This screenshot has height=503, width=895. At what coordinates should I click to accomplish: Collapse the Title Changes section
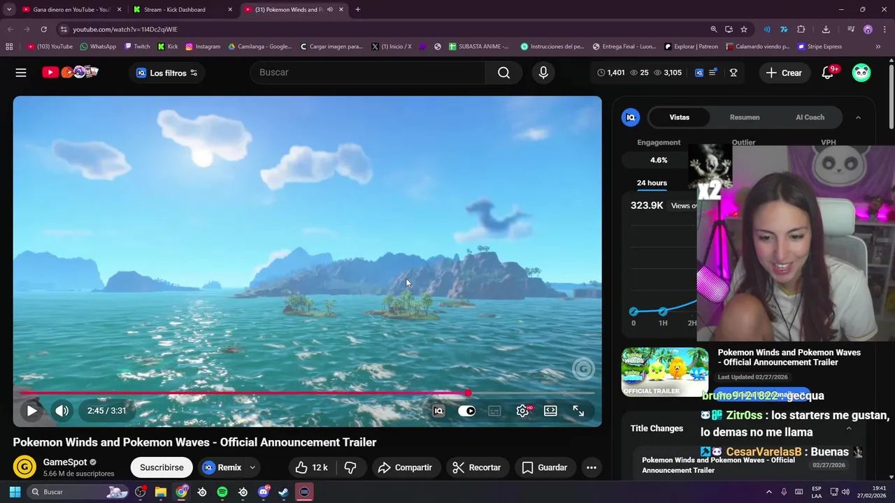tap(849, 428)
